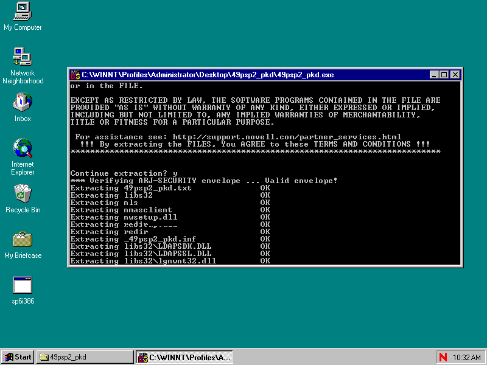The width and height of the screenshot is (487, 365).
Task: Click the 10:32 AM clock in tray
Action: click(466, 357)
